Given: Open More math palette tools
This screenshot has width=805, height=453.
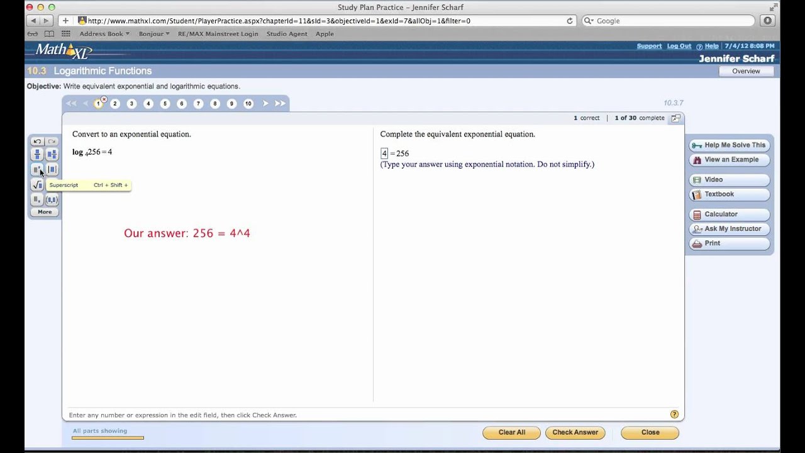Looking at the screenshot, I should coord(45,212).
